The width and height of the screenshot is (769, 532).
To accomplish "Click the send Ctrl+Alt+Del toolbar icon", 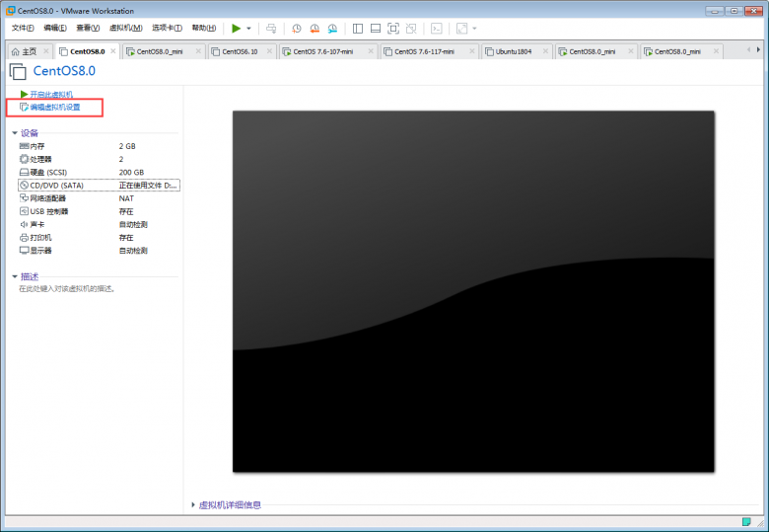I will click(x=271, y=29).
